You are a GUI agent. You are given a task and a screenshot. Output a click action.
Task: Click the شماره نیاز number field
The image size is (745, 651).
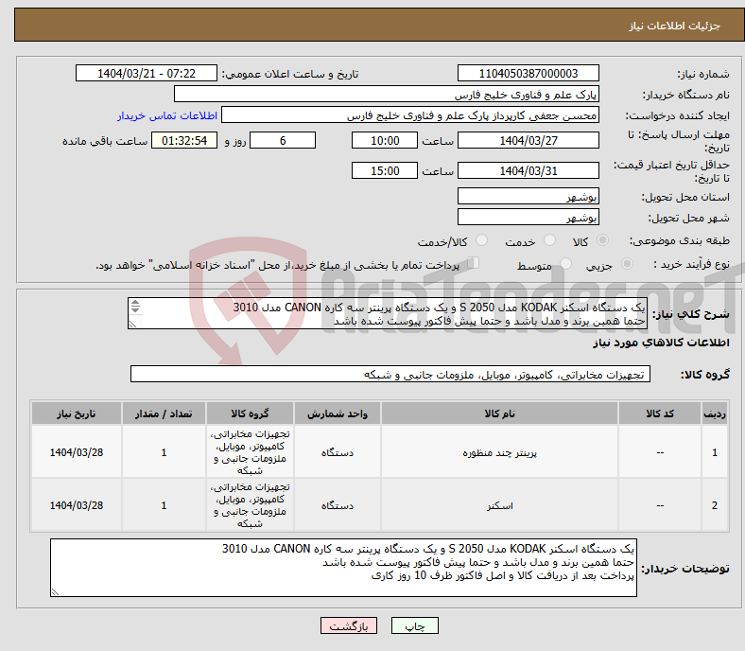coord(528,73)
